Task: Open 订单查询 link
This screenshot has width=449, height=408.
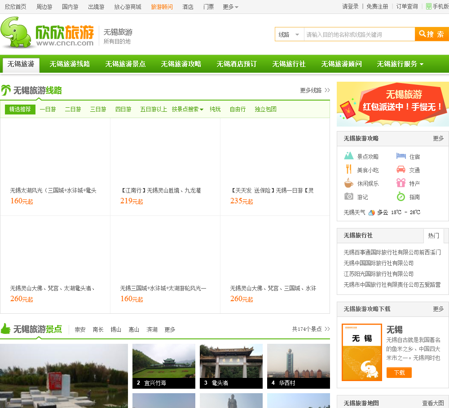Action: click(x=407, y=7)
